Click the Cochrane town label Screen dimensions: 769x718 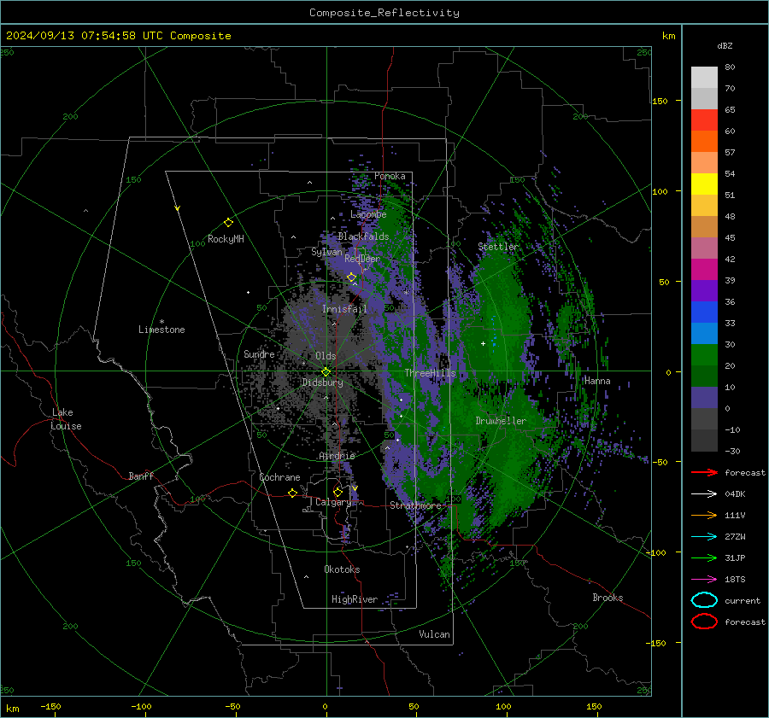279,477
